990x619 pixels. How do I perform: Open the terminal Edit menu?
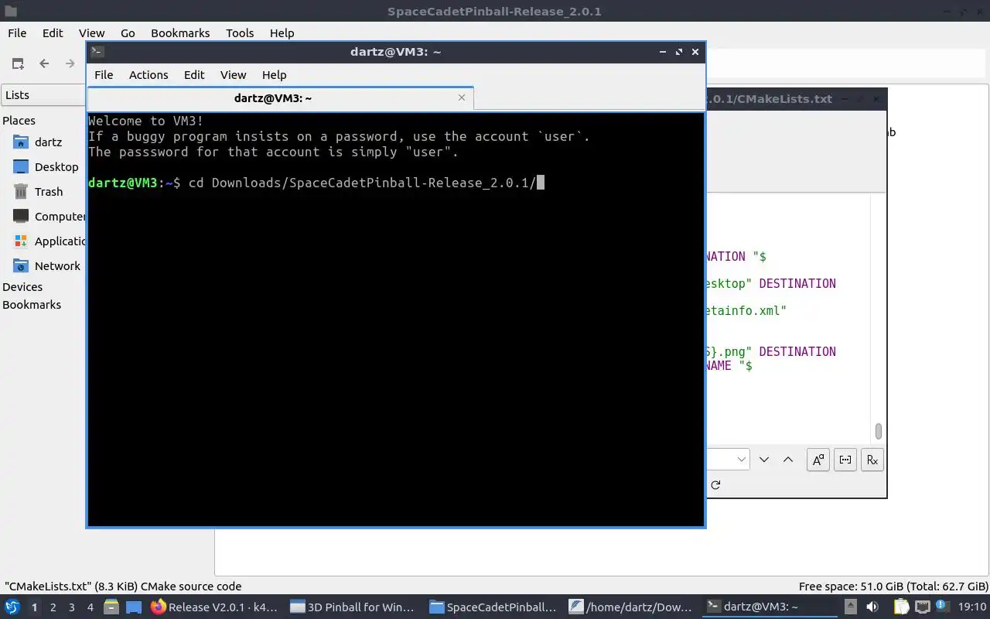coord(194,75)
